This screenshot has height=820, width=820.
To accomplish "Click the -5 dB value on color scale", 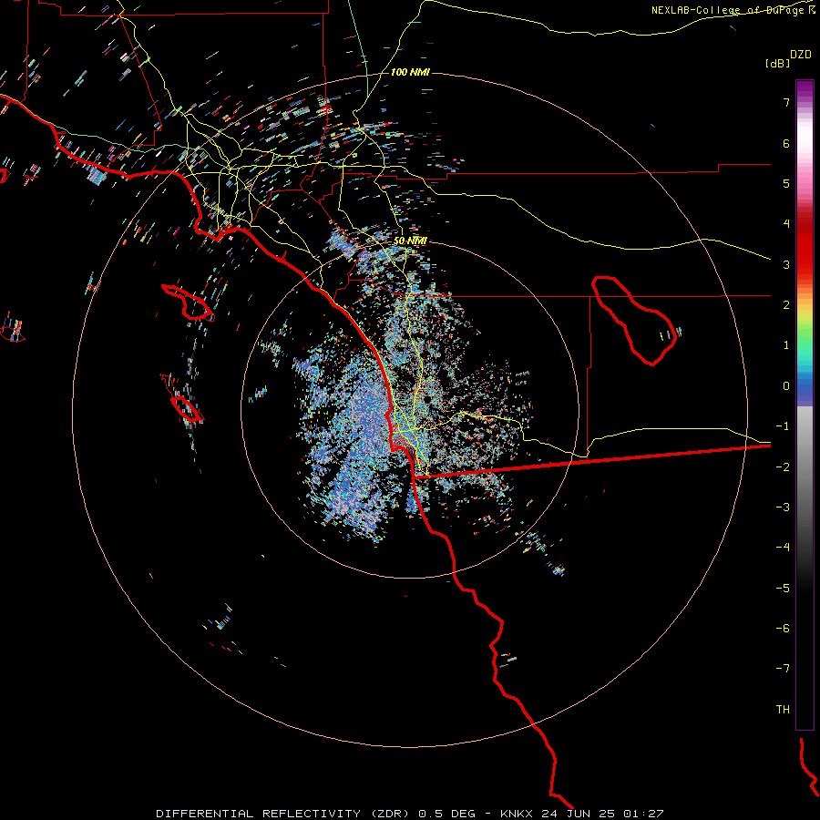I will point(783,589).
